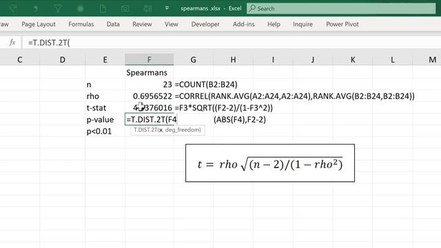441x248 pixels.
Task: Click the cell labeled n
Action: (x=105, y=84)
